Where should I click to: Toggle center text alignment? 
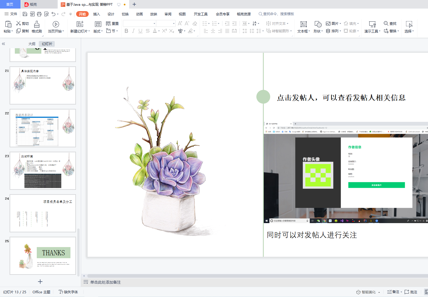click(213, 31)
